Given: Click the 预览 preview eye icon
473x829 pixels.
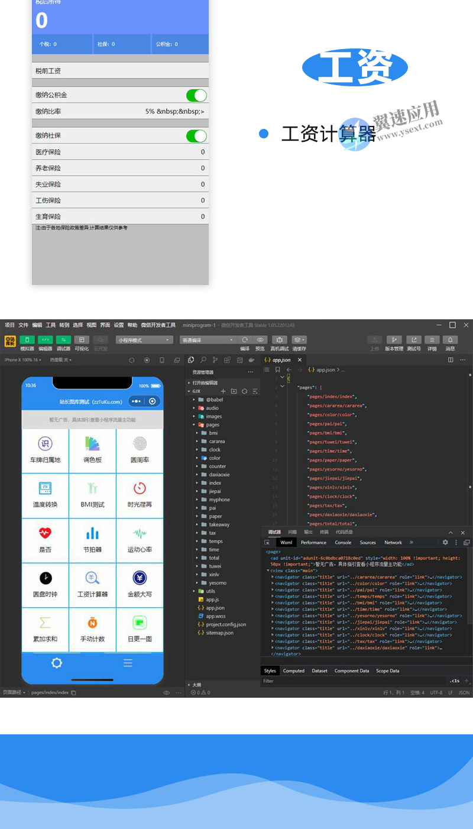Looking at the screenshot, I should click(x=260, y=340).
